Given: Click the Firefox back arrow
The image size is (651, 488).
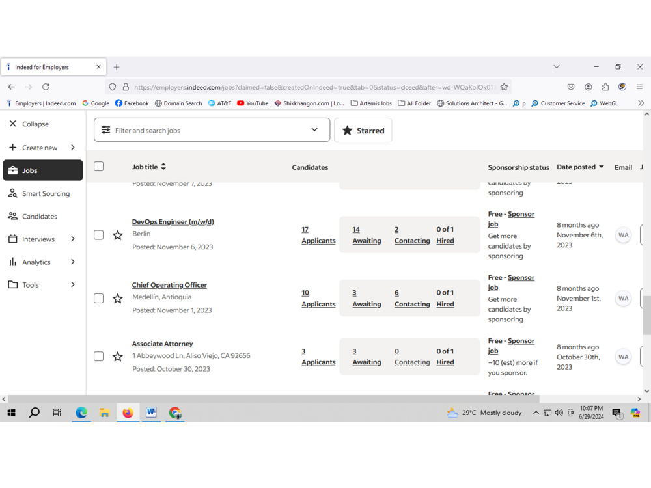Looking at the screenshot, I should pos(11,87).
